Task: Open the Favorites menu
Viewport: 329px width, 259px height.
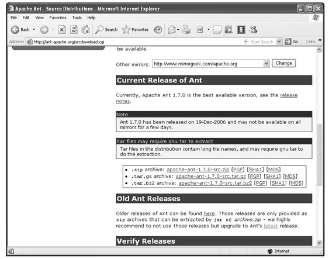Action: pyautogui.click(x=58, y=18)
